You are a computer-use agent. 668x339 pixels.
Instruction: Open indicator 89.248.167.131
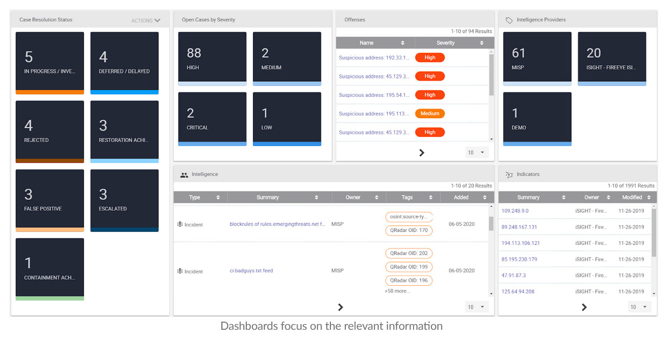pos(519,227)
